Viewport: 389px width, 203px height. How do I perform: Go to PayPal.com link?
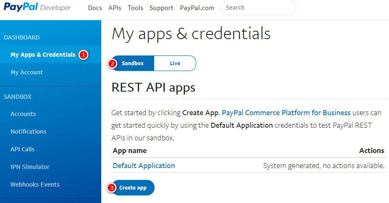(x=197, y=8)
